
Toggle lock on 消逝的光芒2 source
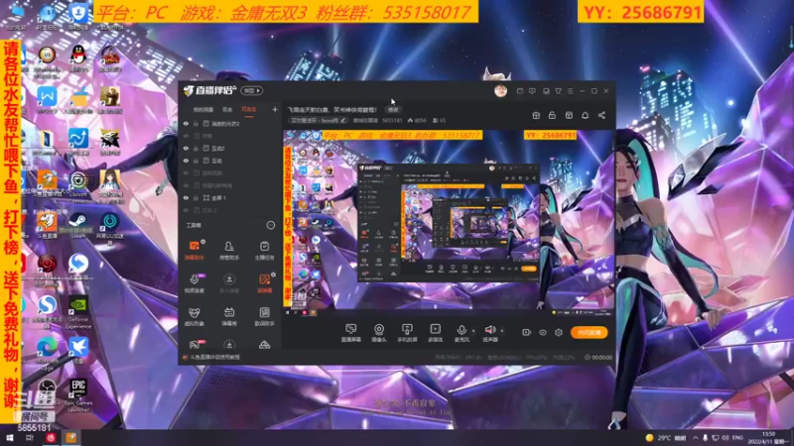(196, 123)
